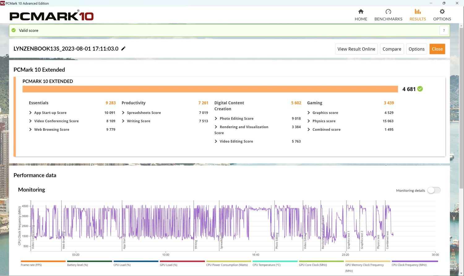Click the Gaming score 3 439
This screenshot has height=276, width=464.
[389, 103]
